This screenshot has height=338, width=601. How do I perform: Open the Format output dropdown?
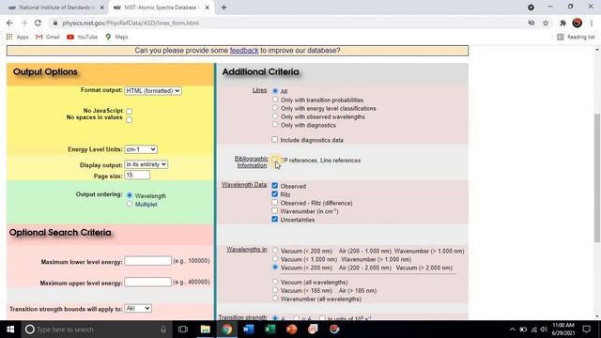pos(153,91)
